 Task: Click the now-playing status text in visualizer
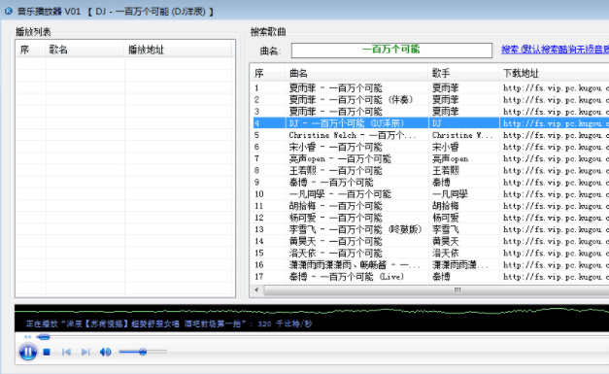169,323
